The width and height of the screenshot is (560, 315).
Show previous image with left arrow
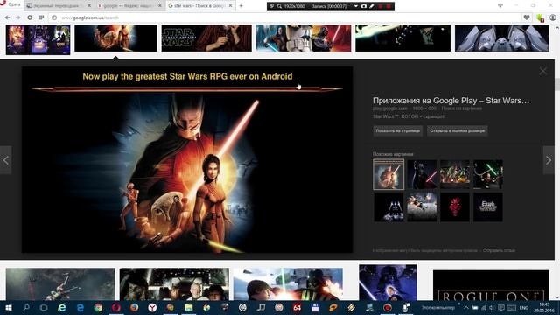click(x=6, y=160)
